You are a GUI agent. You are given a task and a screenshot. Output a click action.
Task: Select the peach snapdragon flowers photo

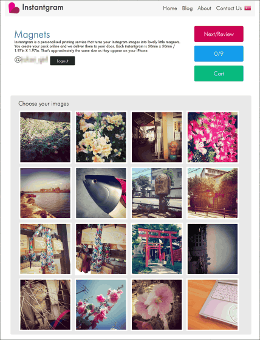pyautogui.click(x=101, y=137)
